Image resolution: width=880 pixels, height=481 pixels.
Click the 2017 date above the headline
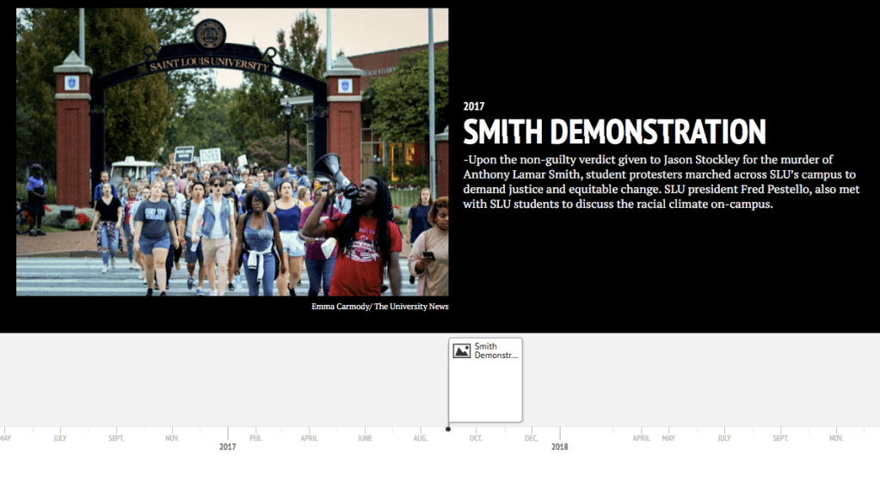474,107
